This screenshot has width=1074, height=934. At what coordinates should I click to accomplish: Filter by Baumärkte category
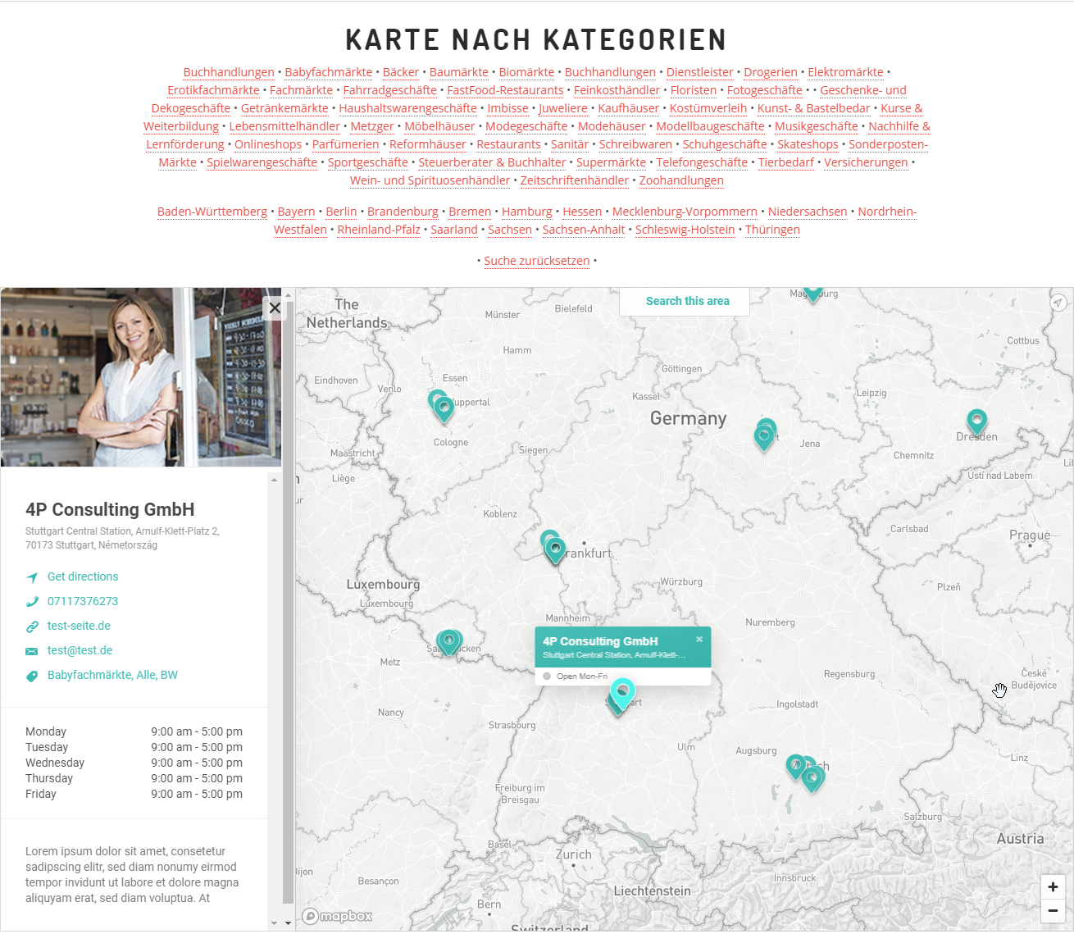[459, 72]
